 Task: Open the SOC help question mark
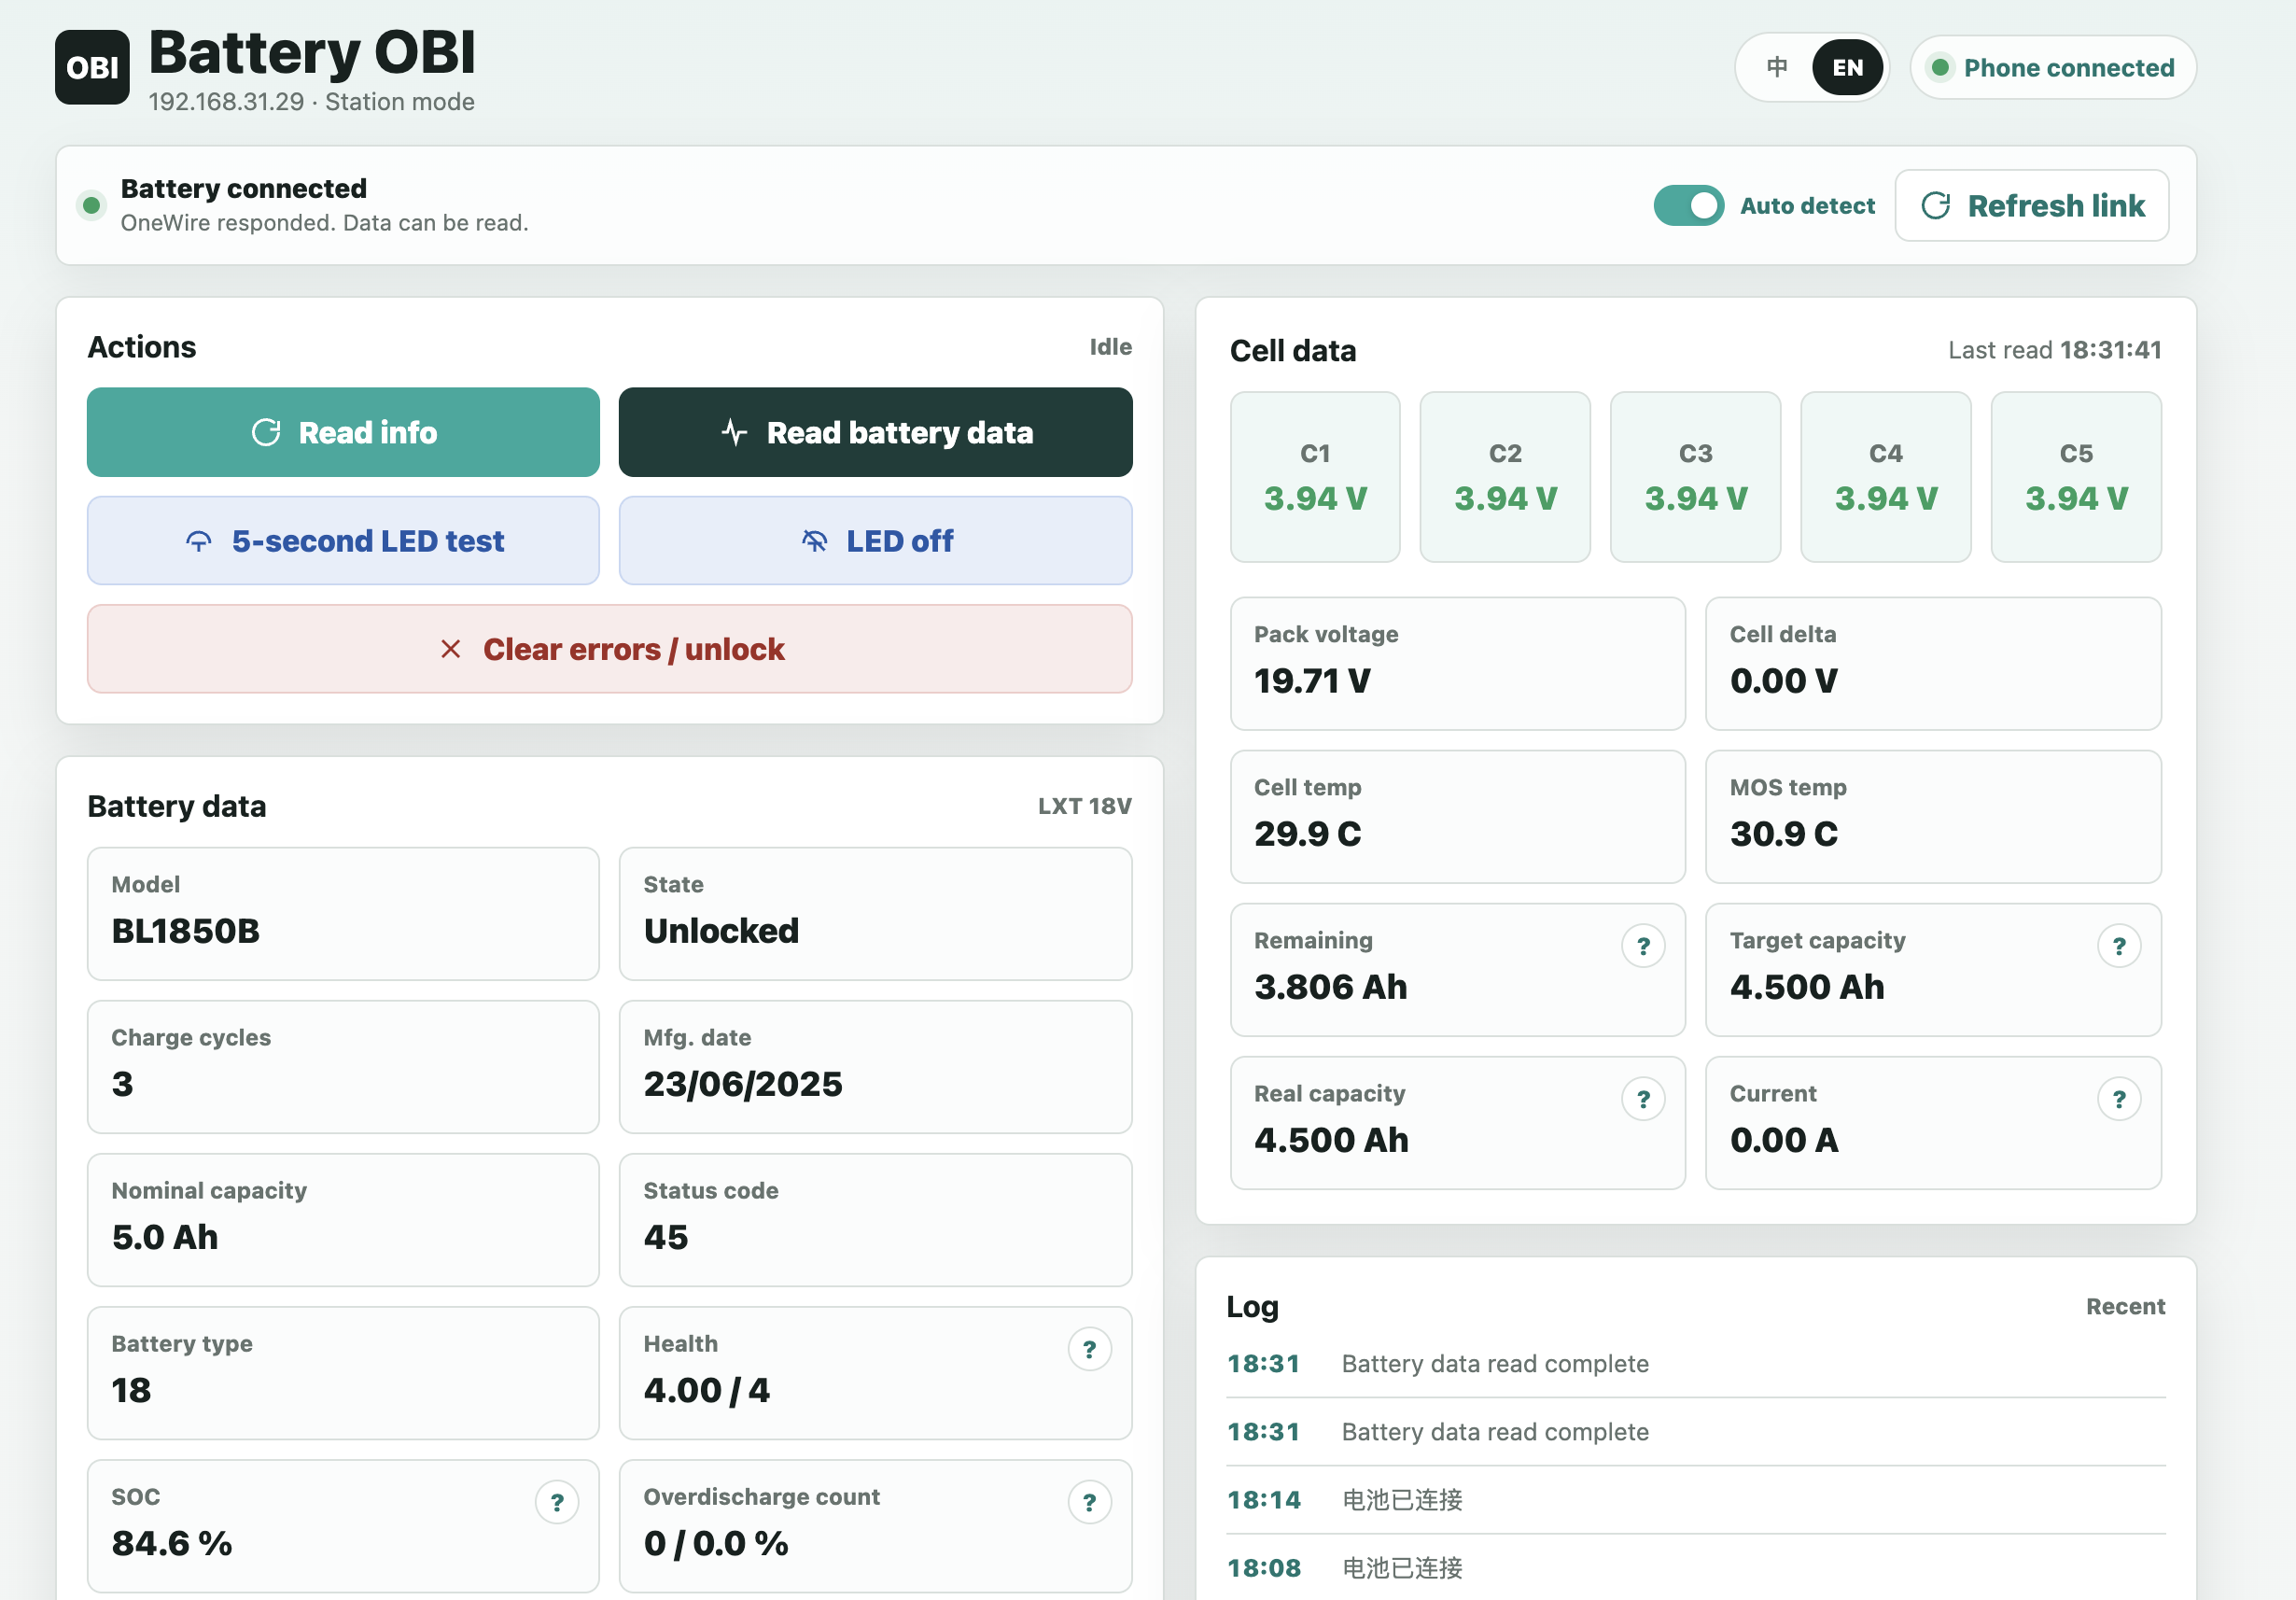coord(557,1502)
